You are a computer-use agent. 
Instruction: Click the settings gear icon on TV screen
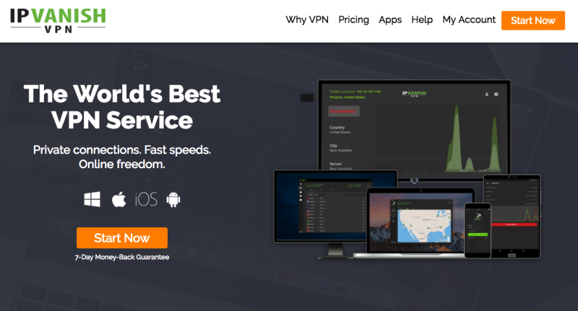pyautogui.click(x=496, y=95)
